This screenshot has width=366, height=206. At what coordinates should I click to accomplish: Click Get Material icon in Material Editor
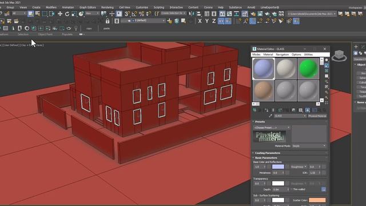tap(254, 110)
